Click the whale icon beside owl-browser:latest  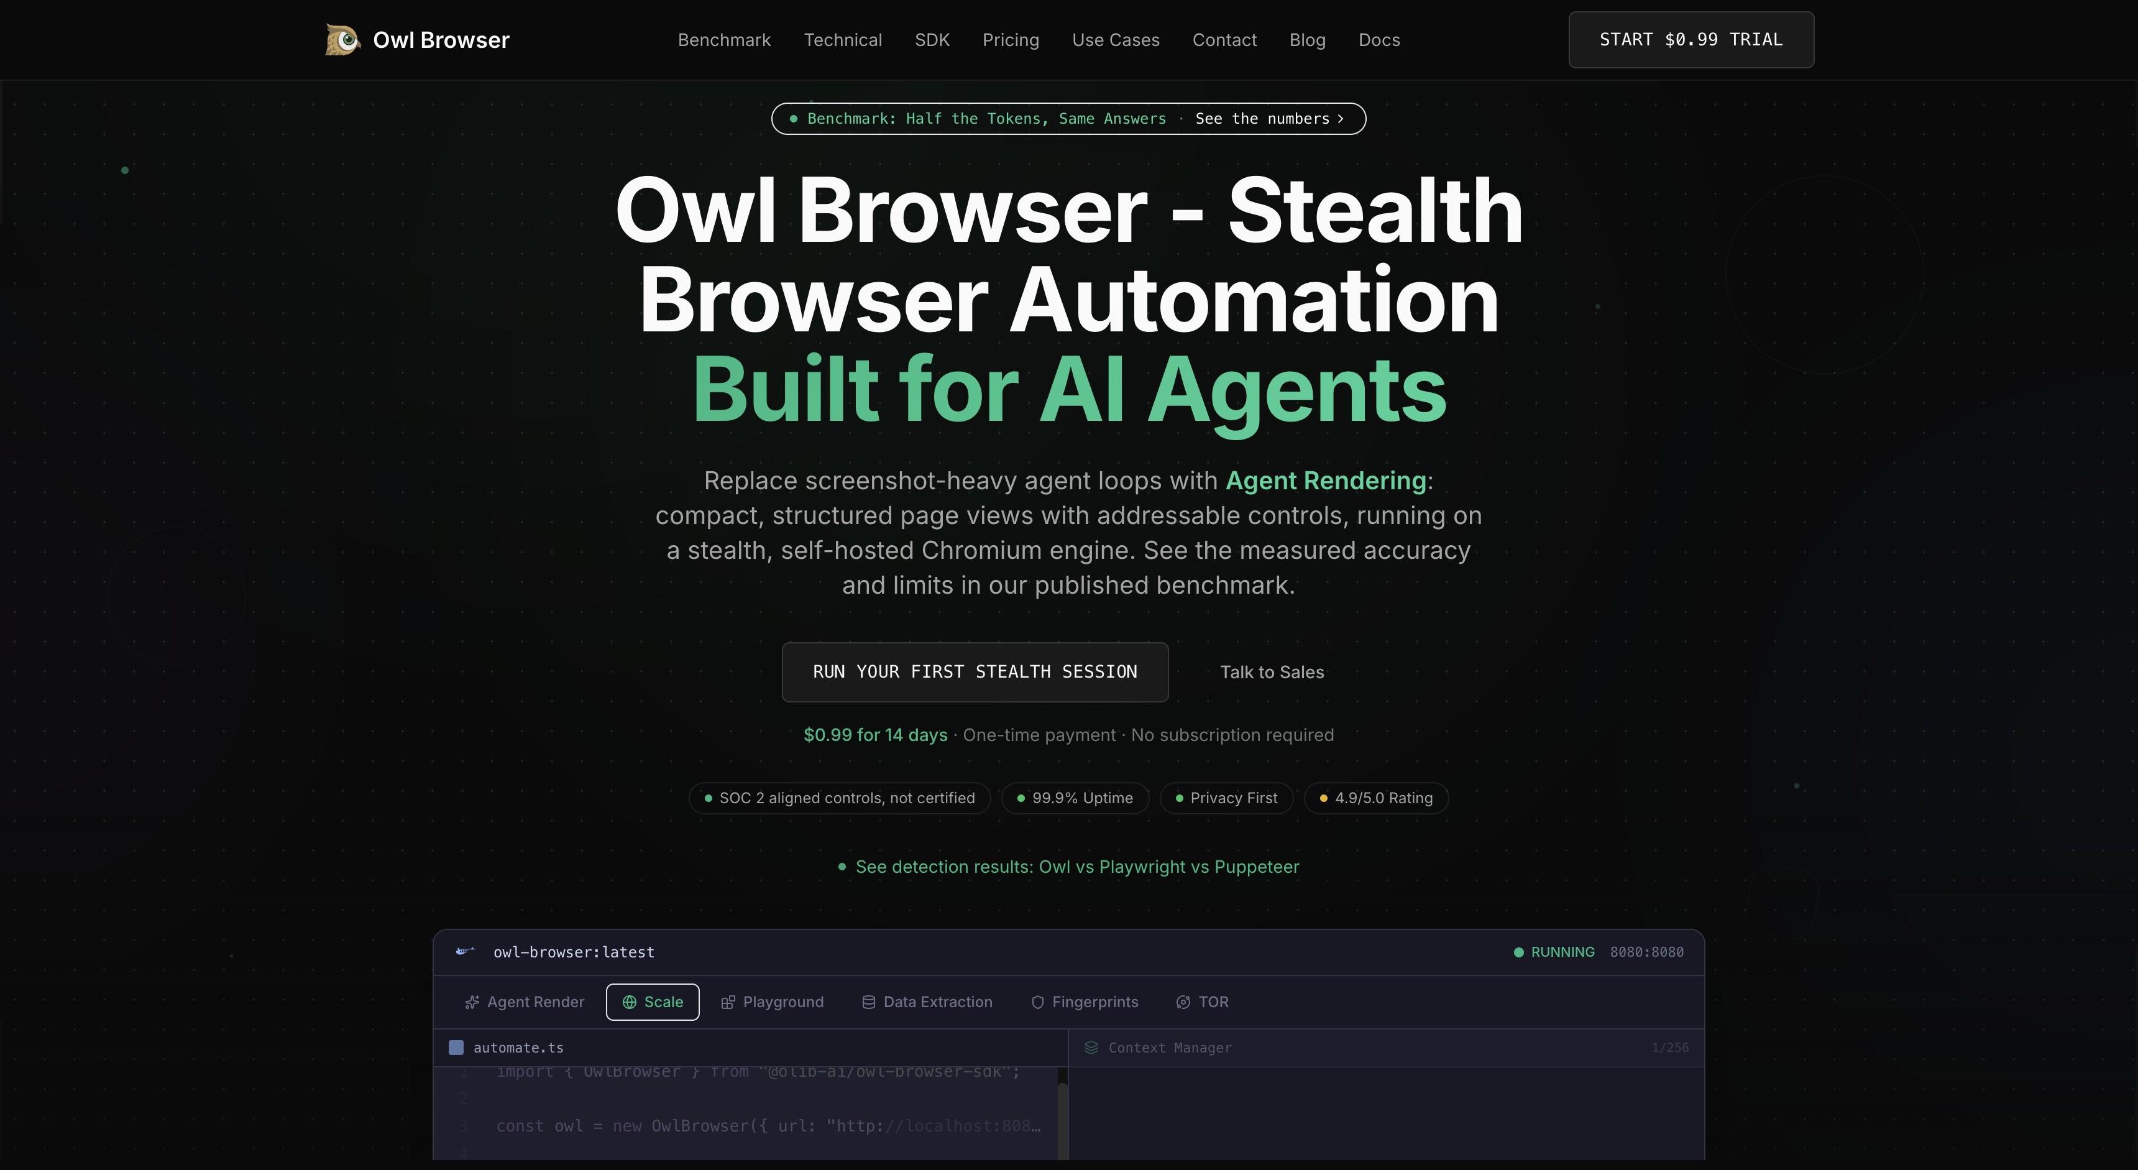[466, 952]
